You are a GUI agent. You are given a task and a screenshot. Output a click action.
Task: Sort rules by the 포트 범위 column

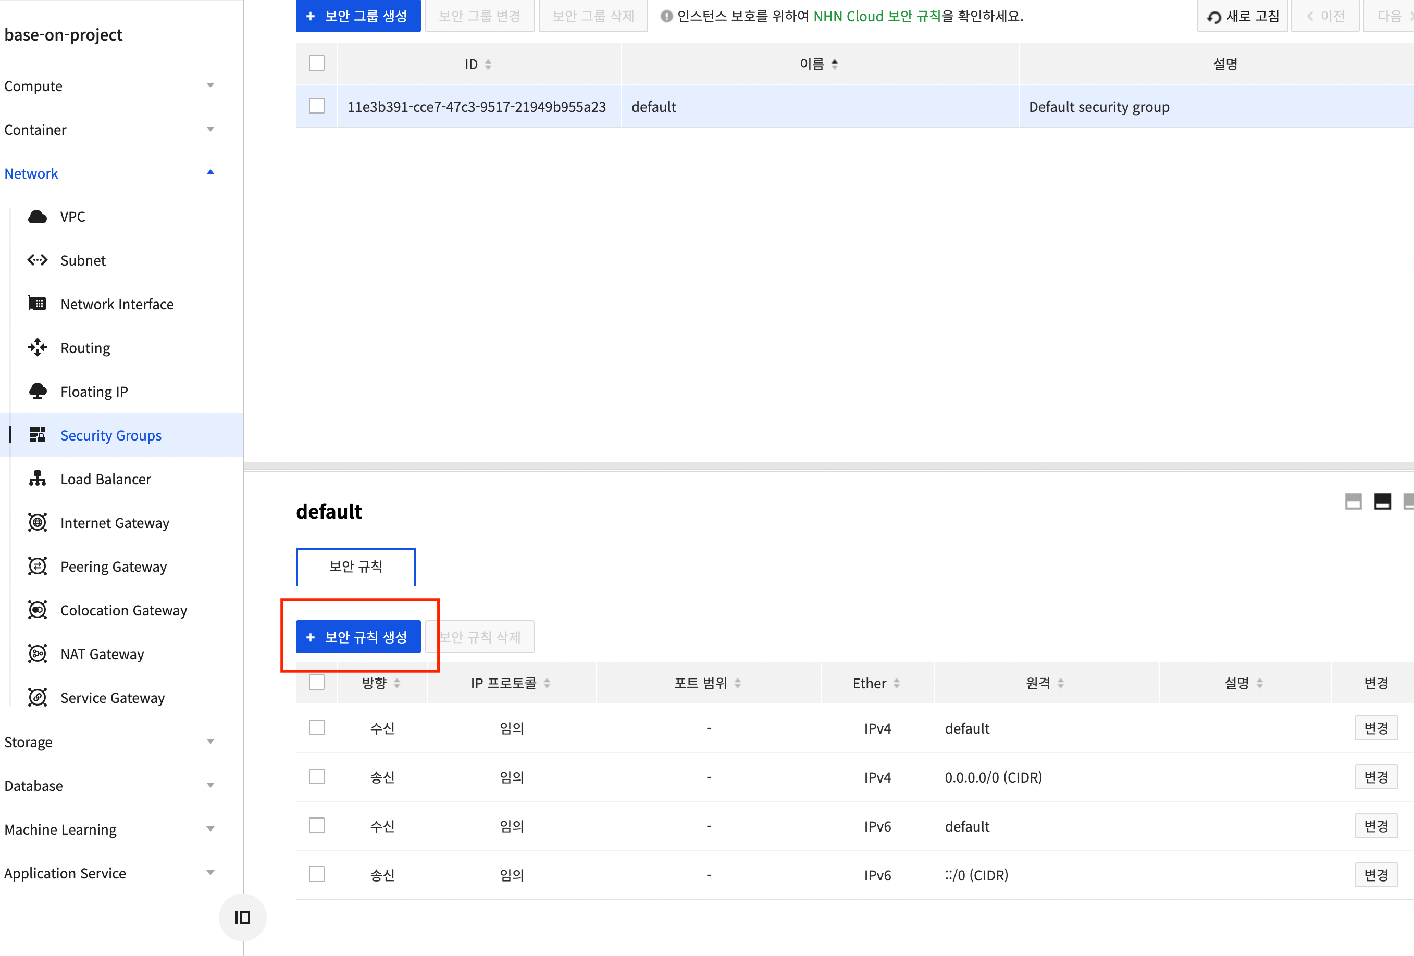click(x=708, y=683)
